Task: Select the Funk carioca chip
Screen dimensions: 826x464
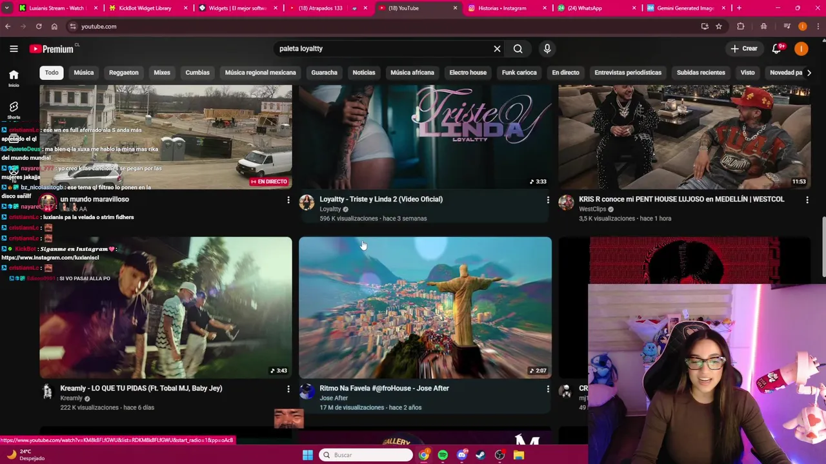Action: (x=519, y=72)
